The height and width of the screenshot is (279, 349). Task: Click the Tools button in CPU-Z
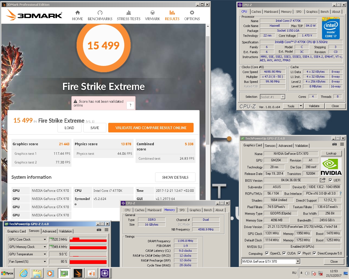[291, 106]
